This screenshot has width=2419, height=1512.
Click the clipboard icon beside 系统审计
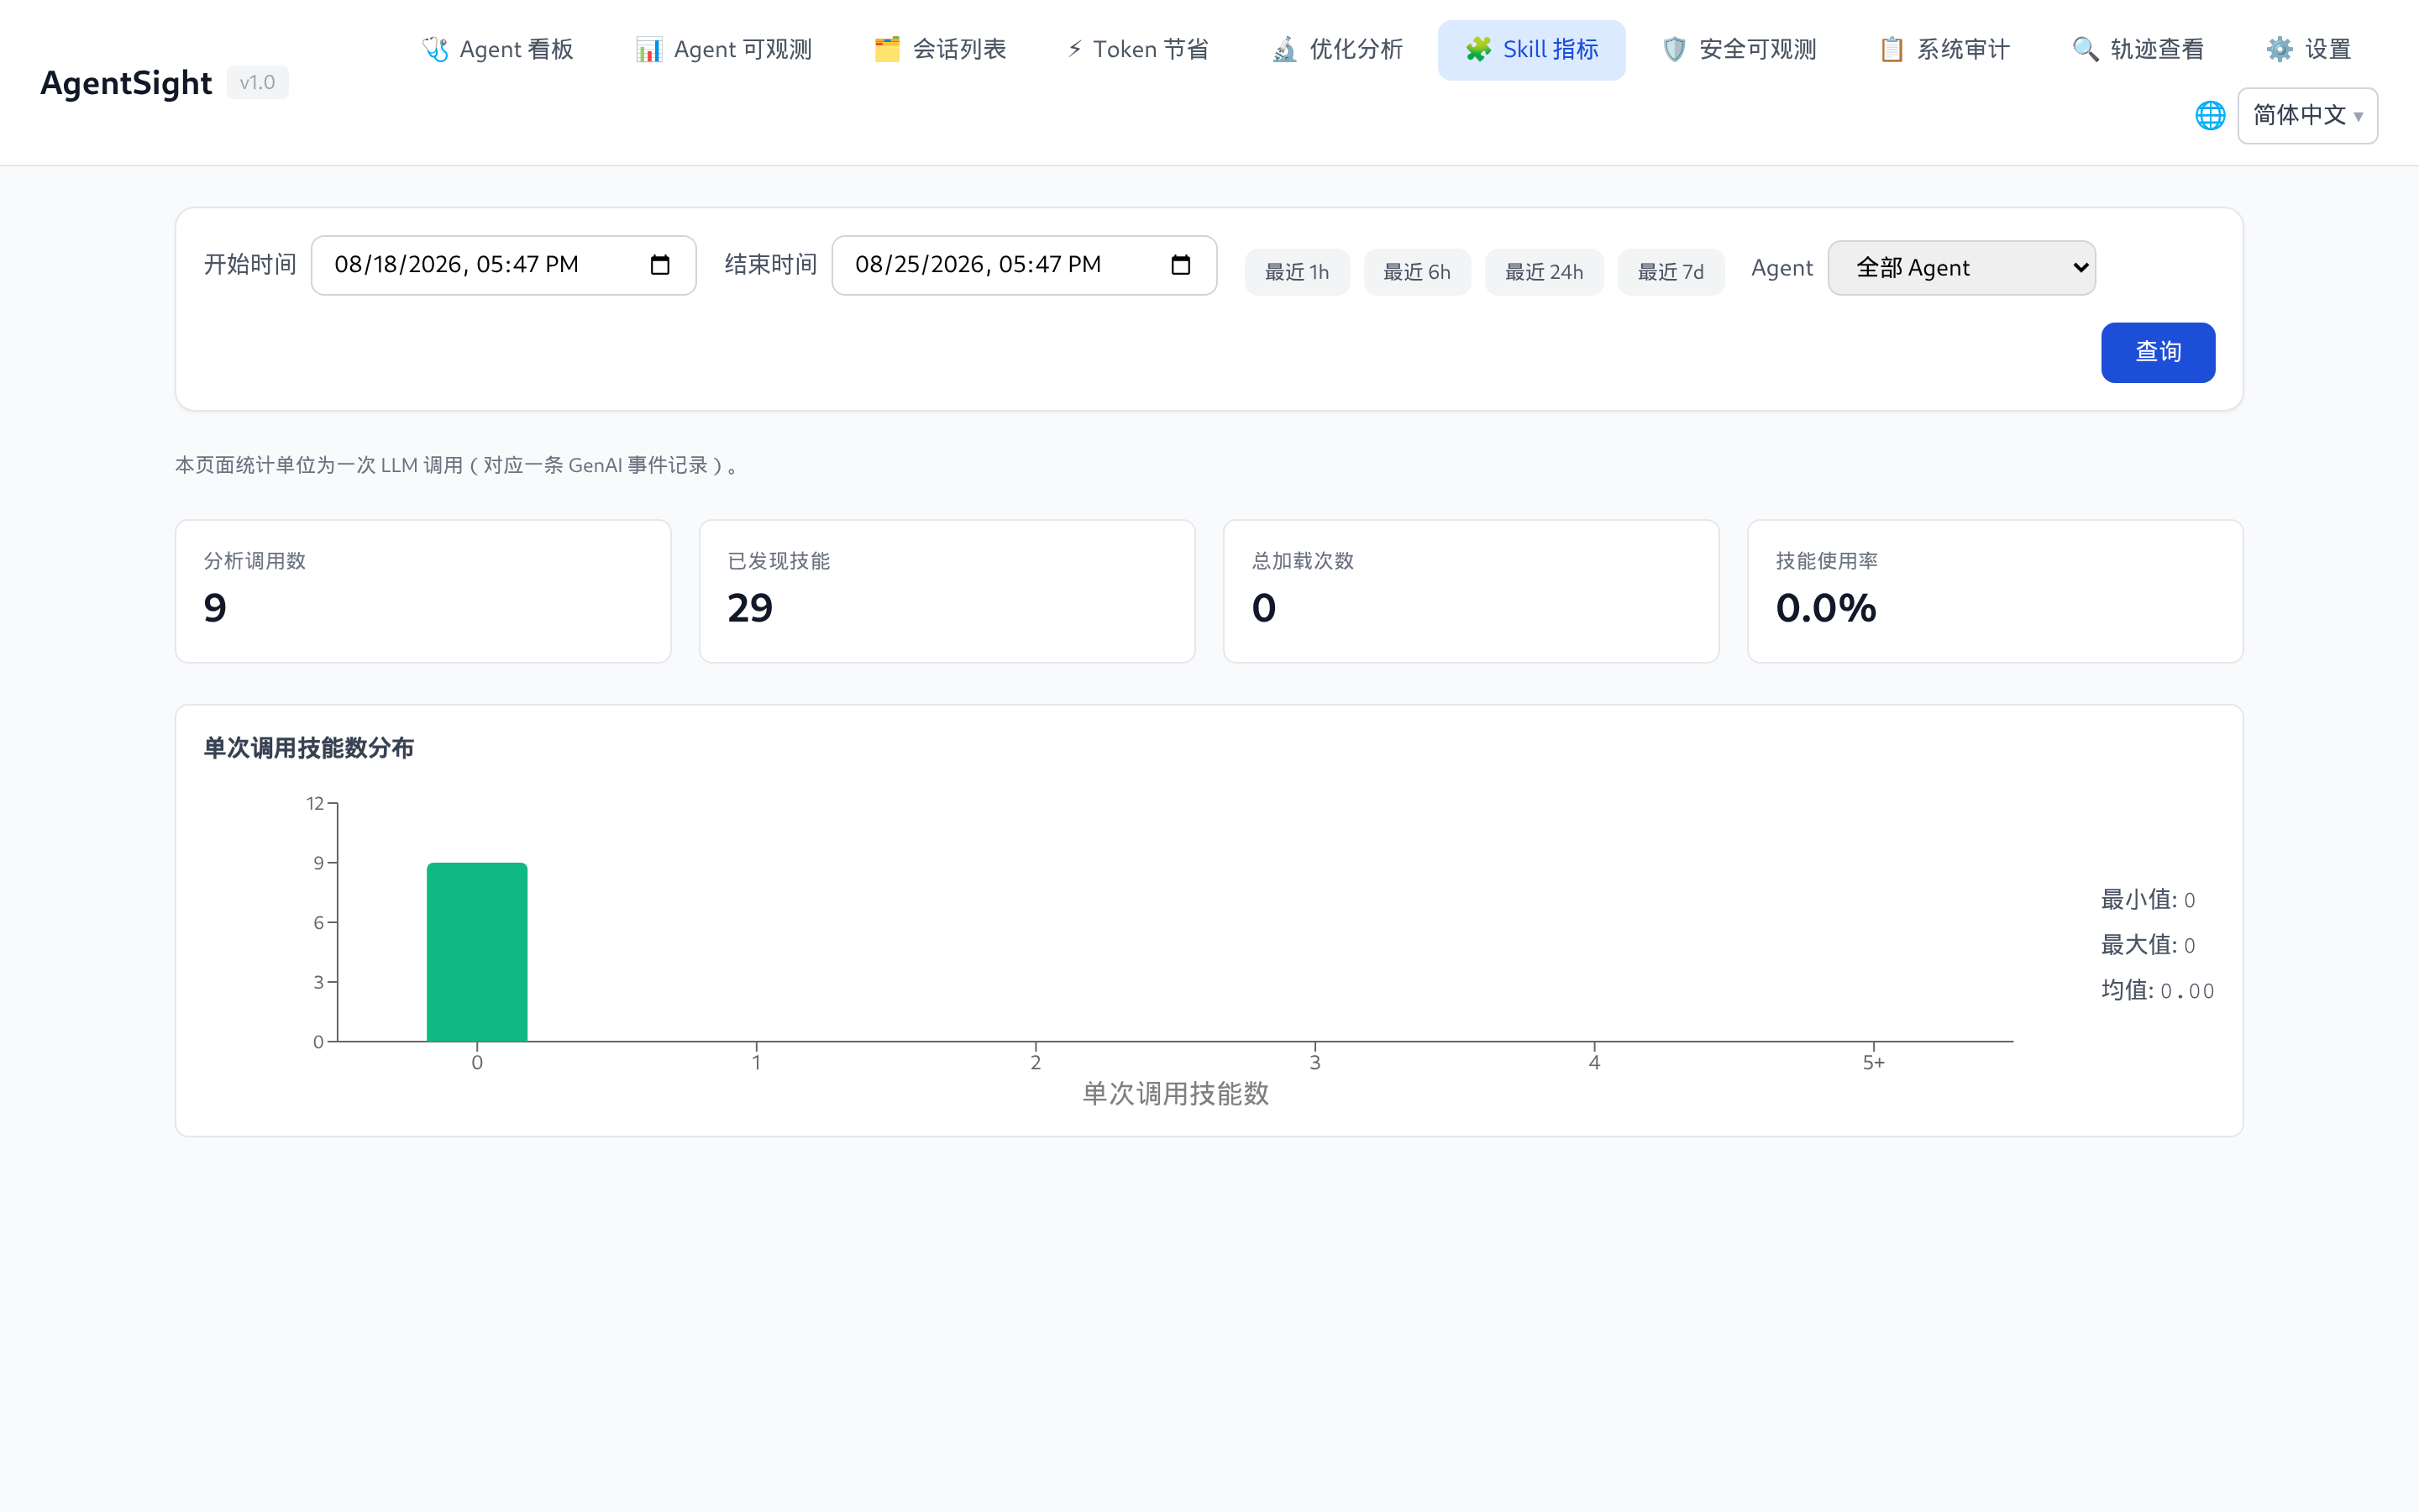click(1892, 49)
